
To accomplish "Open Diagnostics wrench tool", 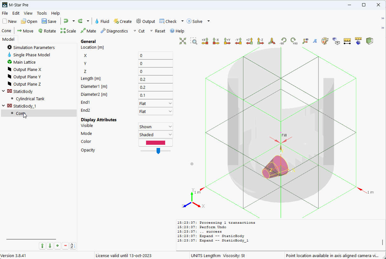I will 114,31.
